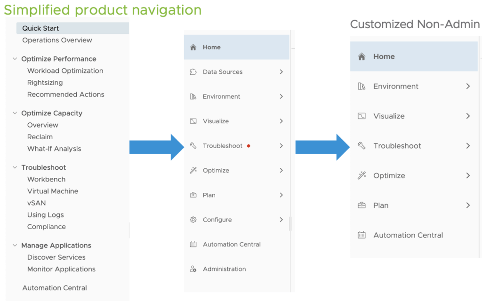Click the Home house icon in middle menu

click(x=193, y=48)
